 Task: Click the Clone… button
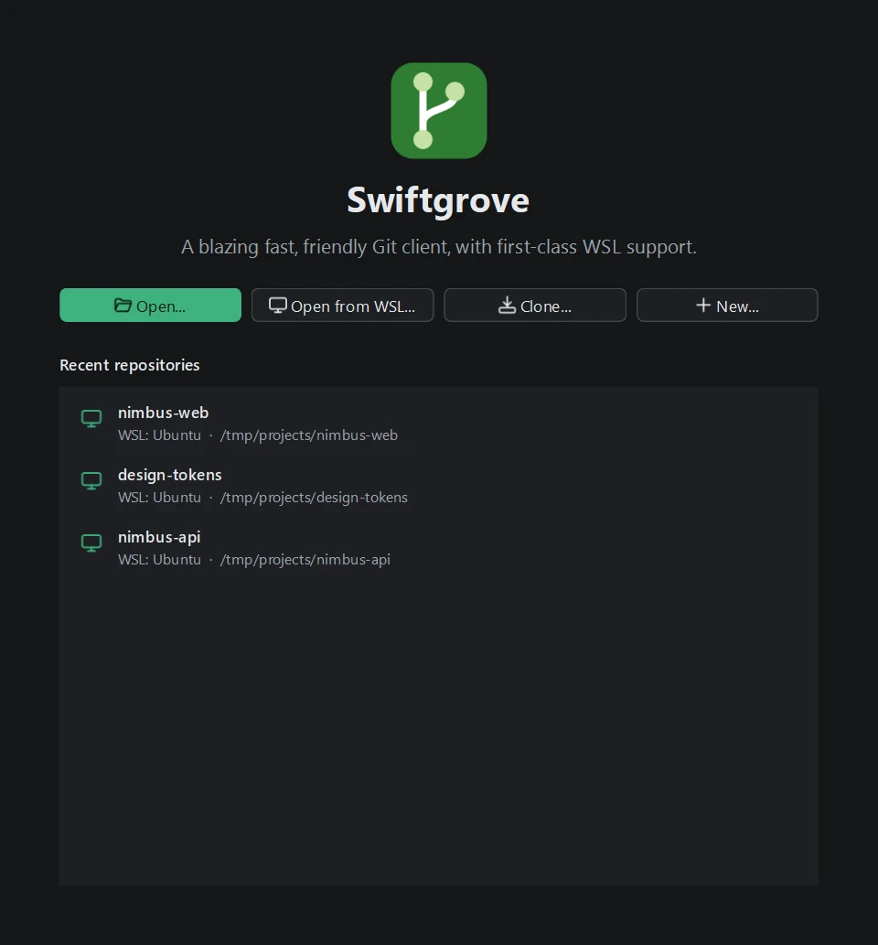pos(535,305)
